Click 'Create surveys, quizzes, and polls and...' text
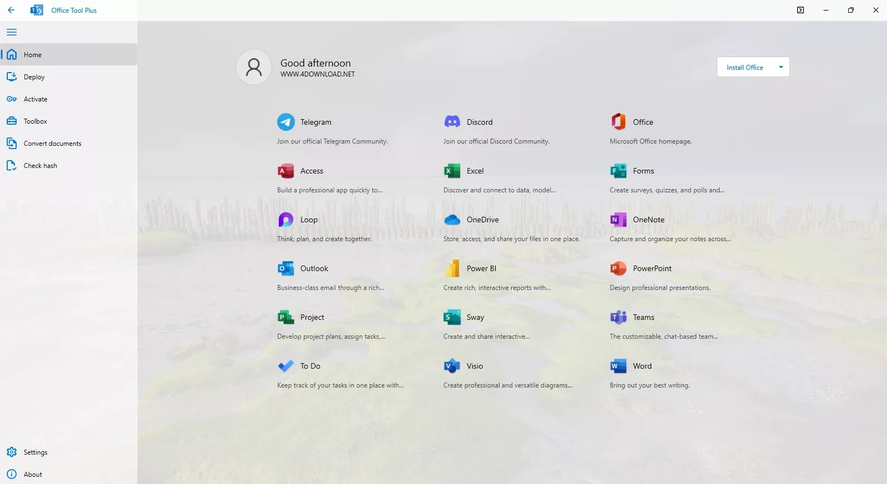Viewport: 887px width, 484px height. click(x=667, y=190)
